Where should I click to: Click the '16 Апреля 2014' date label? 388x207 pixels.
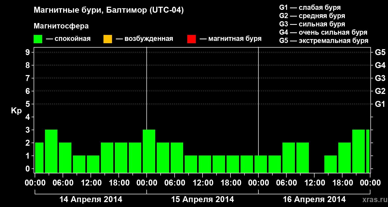[x=314, y=199]
